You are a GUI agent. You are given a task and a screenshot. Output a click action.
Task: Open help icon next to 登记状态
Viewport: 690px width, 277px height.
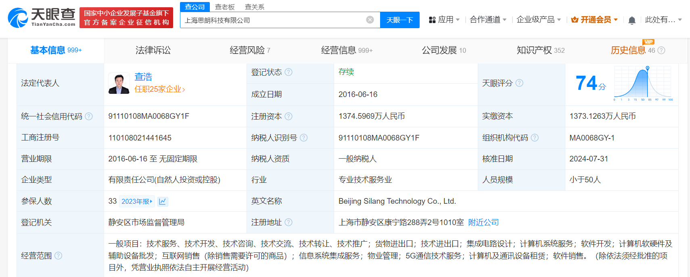(289, 72)
